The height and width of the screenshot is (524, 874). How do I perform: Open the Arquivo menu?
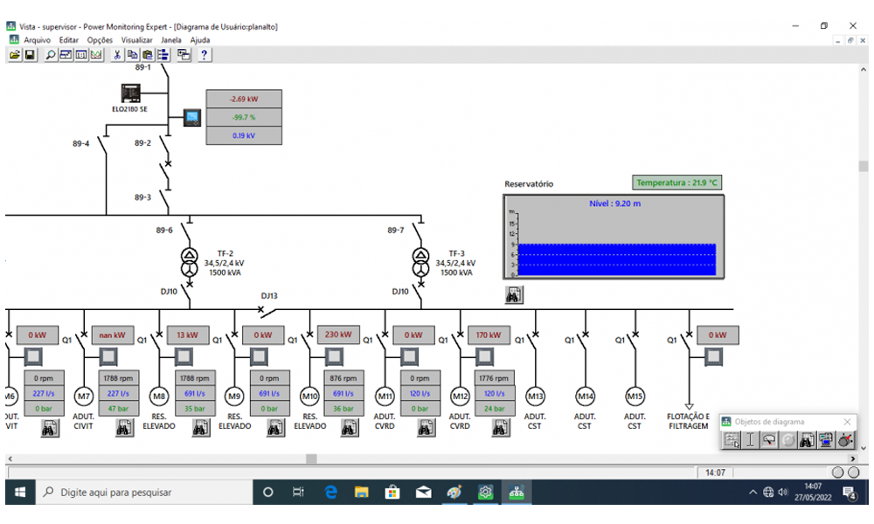37,40
